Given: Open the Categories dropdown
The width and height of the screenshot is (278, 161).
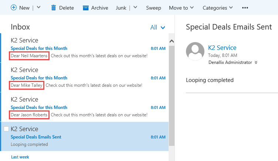Looking at the screenshot, I should coord(218,7).
